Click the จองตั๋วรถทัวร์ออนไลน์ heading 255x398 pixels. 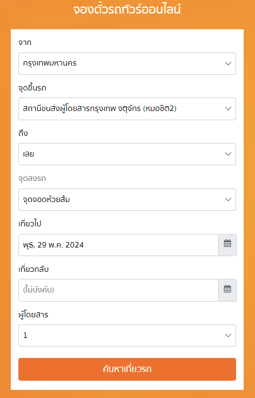click(x=127, y=10)
